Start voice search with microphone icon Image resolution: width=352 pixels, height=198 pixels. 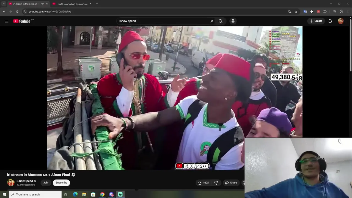pos(233,21)
